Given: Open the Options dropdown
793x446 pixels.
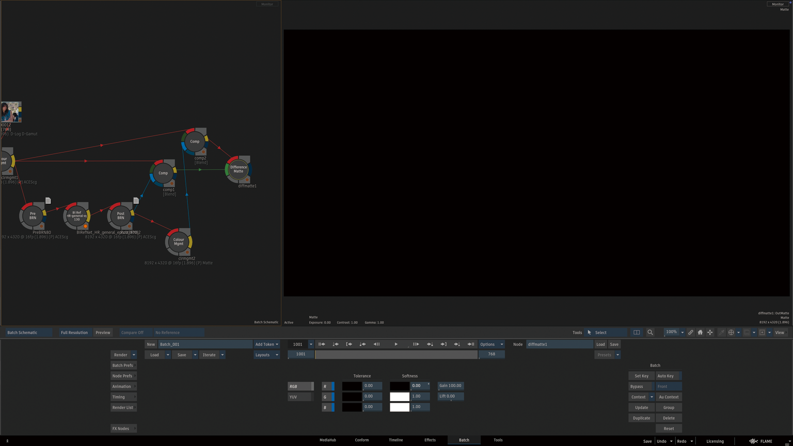Looking at the screenshot, I should click(491, 344).
